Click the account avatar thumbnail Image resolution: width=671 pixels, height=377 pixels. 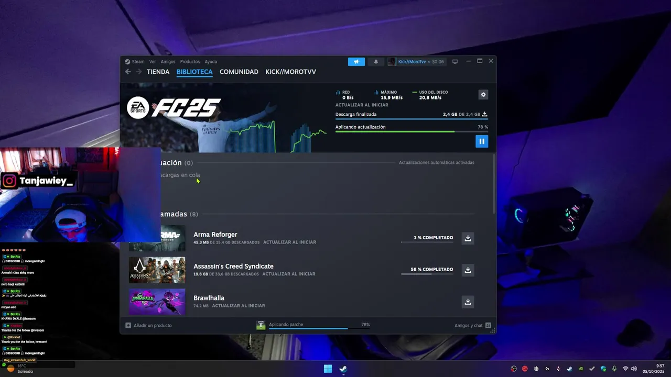click(x=392, y=61)
